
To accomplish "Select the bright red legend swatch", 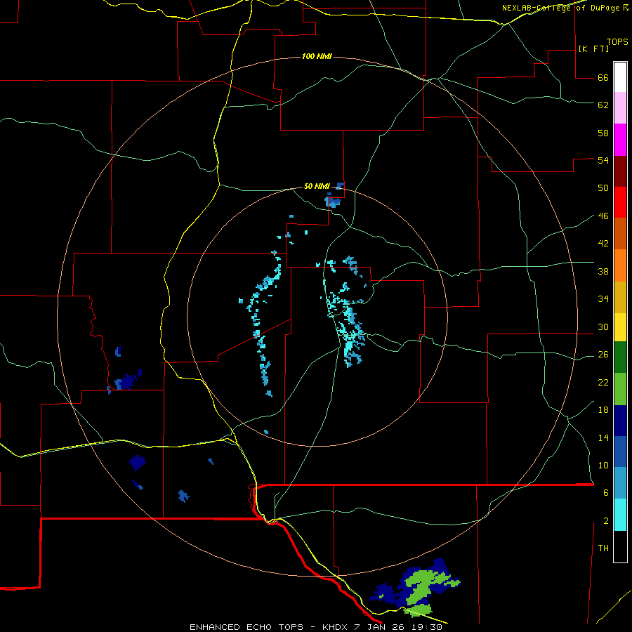I will (x=620, y=202).
